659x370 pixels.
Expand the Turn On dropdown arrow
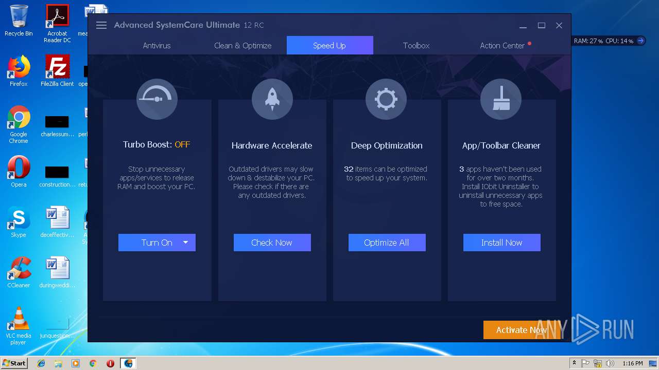click(186, 243)
